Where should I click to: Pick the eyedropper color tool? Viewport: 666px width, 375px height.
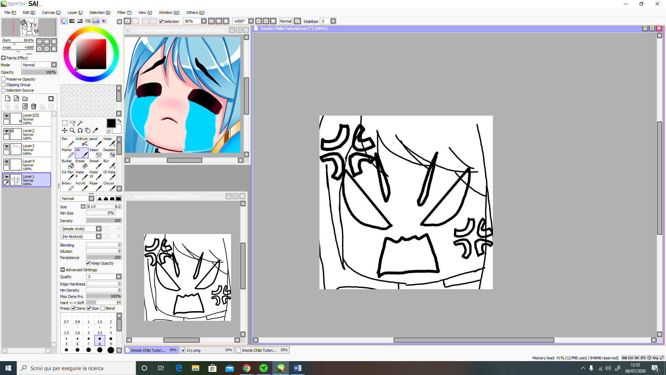[x=95, y=131]
